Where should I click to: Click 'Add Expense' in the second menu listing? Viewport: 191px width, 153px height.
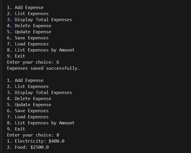(x=29, y=80)
